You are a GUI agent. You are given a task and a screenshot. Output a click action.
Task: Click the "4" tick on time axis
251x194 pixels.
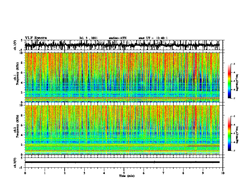(104, 173)
